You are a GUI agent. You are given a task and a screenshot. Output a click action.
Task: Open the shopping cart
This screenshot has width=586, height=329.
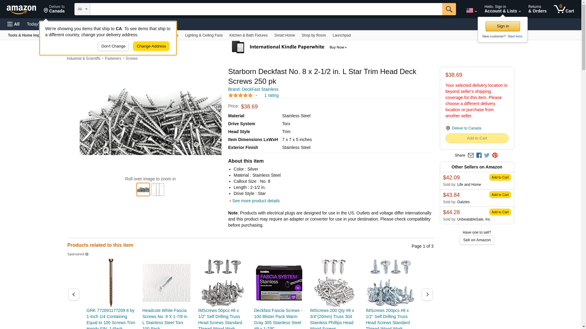pos(564,9)
